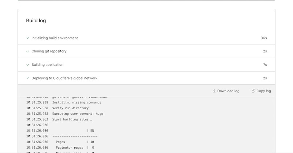Image resolution: width=293 pixels, height=153 pixels.
Task: Click the Build log heading
Action: (x=36, y=20)
